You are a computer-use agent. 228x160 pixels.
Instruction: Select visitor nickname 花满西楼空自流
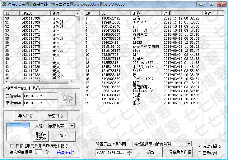click(146, 47)
